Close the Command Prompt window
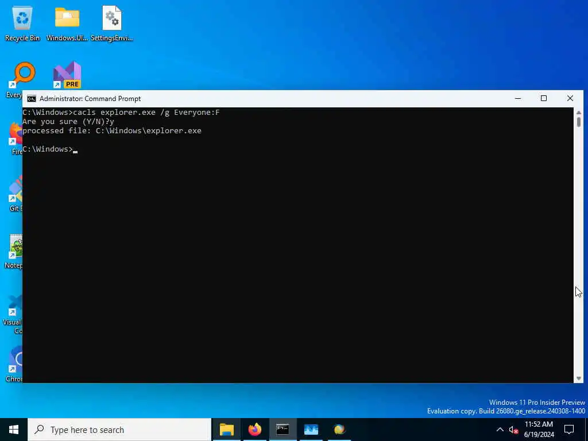The image size is (588, 441). click(570, 99)
